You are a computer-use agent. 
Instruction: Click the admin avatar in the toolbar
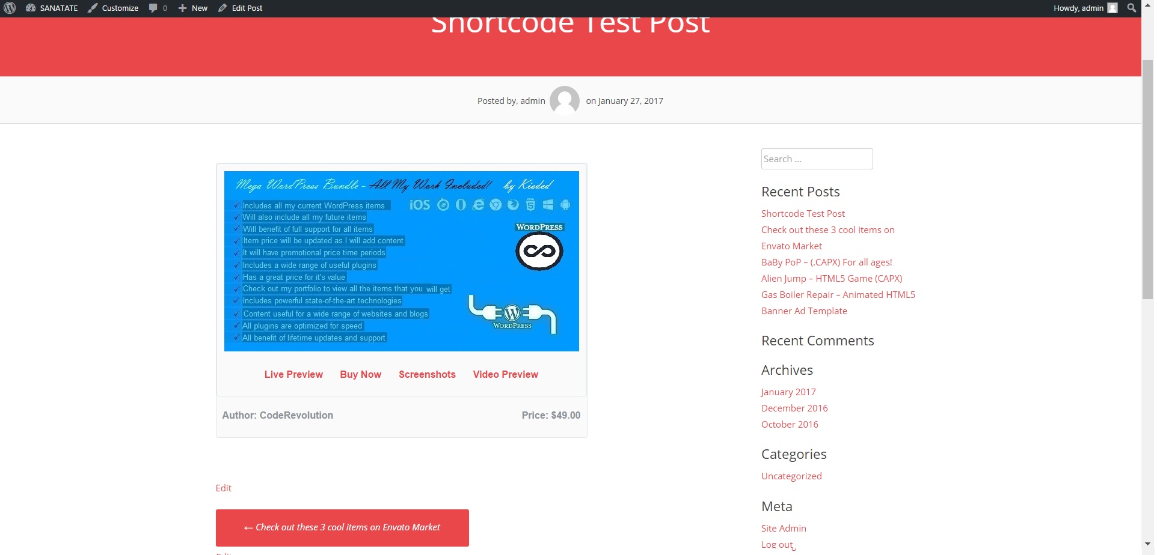pyautogui.click(x=1112, y=8)
